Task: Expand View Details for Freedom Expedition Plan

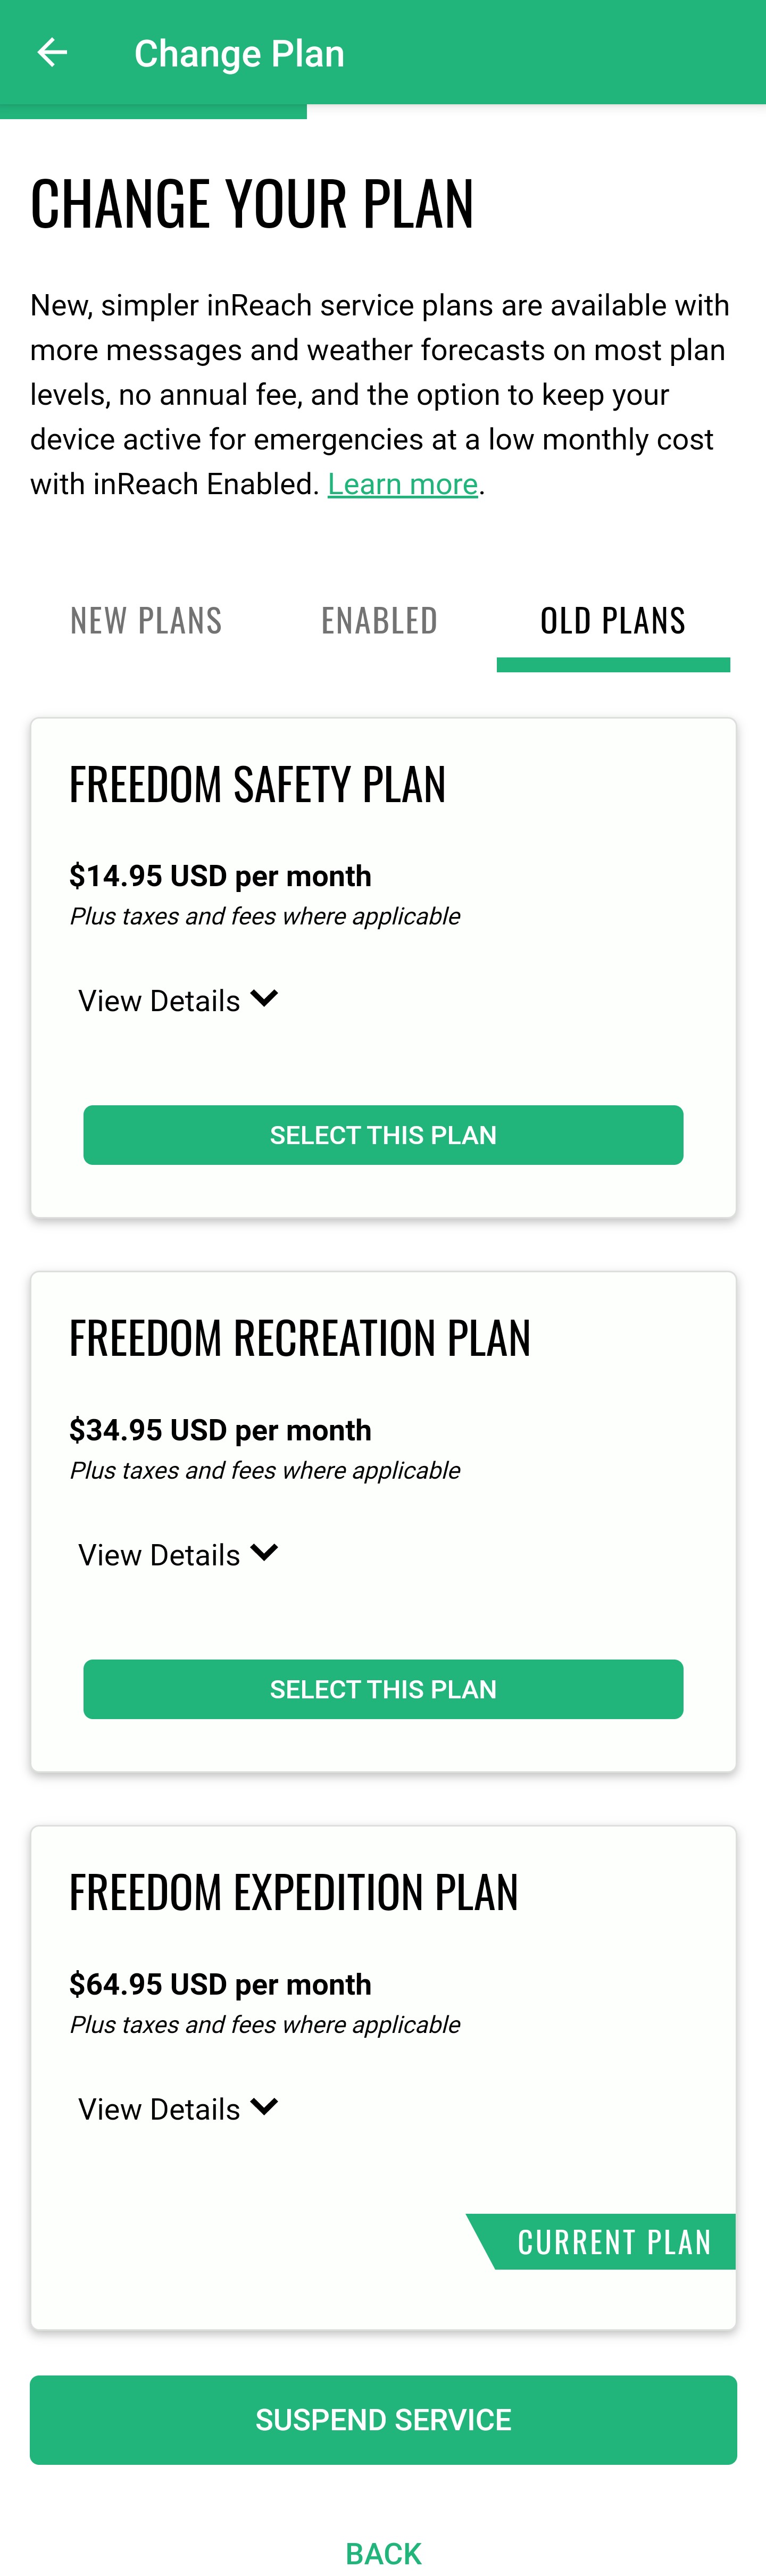Action: (x=178, y=2108)
